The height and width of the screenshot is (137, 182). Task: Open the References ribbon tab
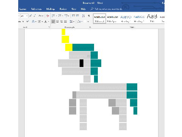point(36,9)
